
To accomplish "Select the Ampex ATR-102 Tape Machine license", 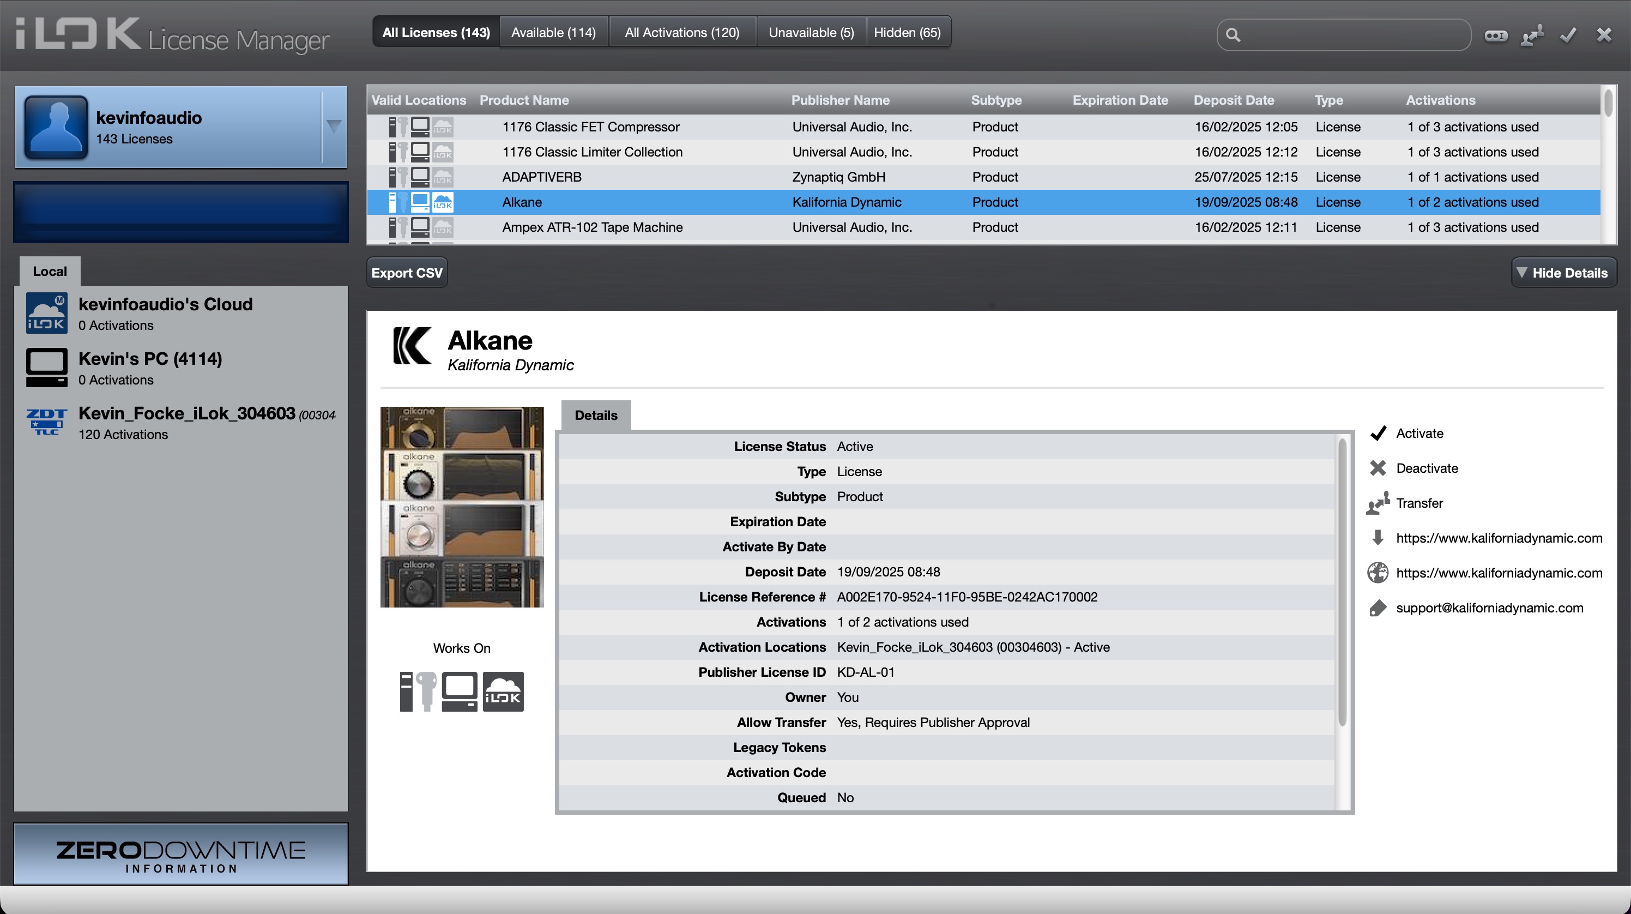I will 984,227.
